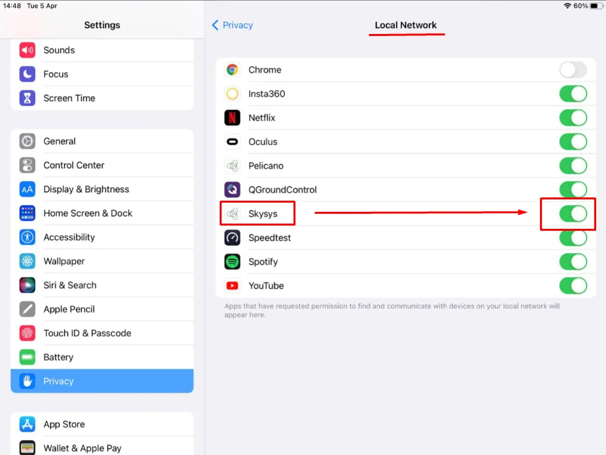The image size is (606, 455).
Task: Disable the Netflix local network switch
Action: point(573,118)
